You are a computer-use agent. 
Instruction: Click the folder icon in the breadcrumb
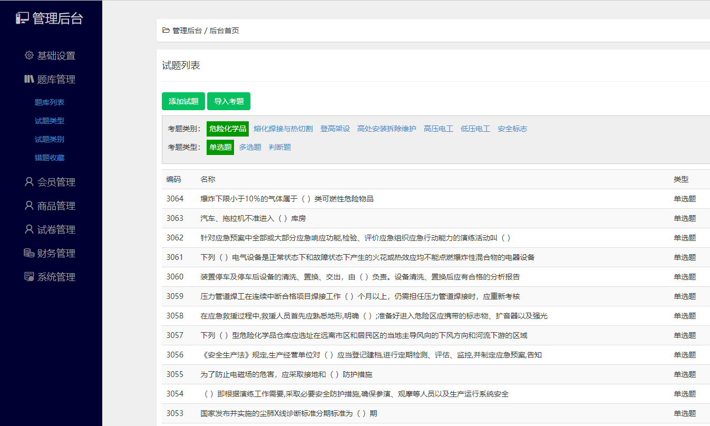166,31
